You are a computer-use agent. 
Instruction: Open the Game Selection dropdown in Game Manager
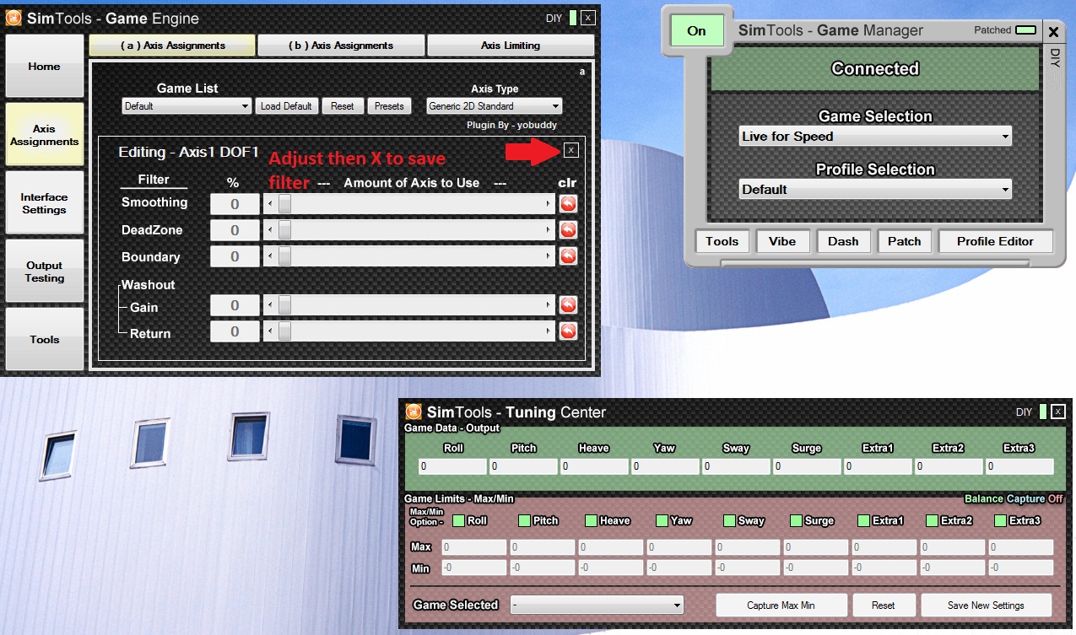pos(875,137)
